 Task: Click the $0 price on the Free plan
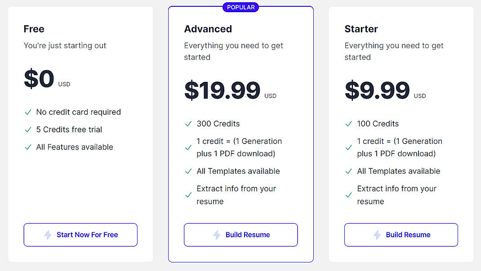(x=38, y=78)
